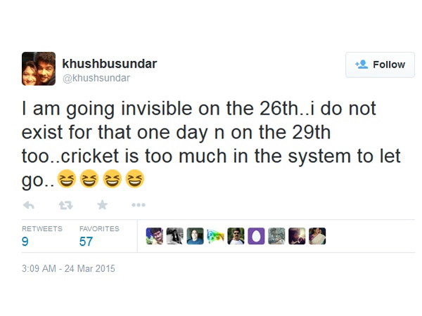422x316 pixels.
Task: Open the tweet timestamp 3:09 AM link
Action: point(68,268)
